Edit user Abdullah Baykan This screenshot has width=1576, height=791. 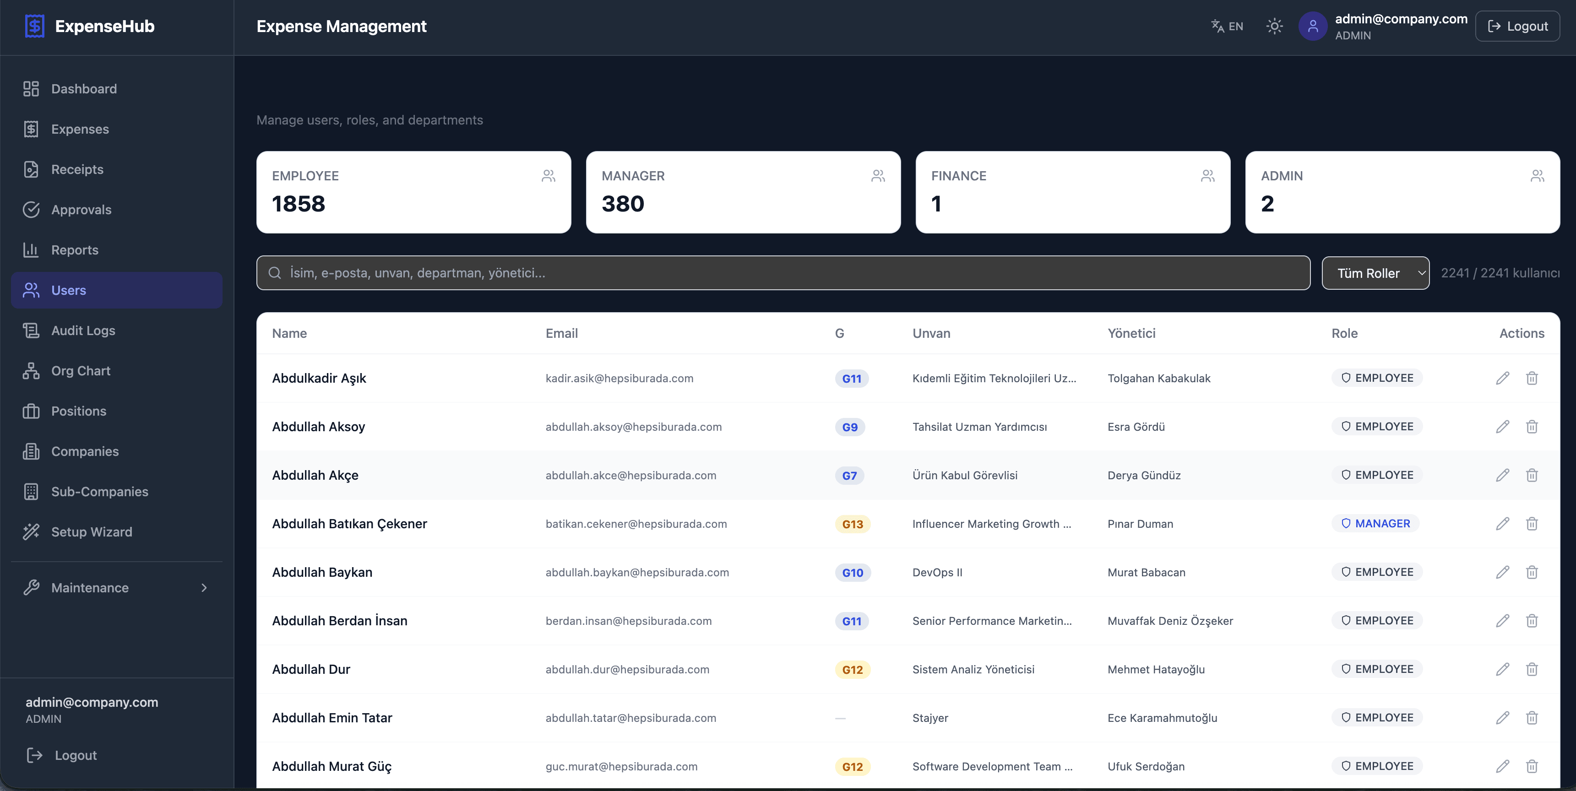(1503, 572)
